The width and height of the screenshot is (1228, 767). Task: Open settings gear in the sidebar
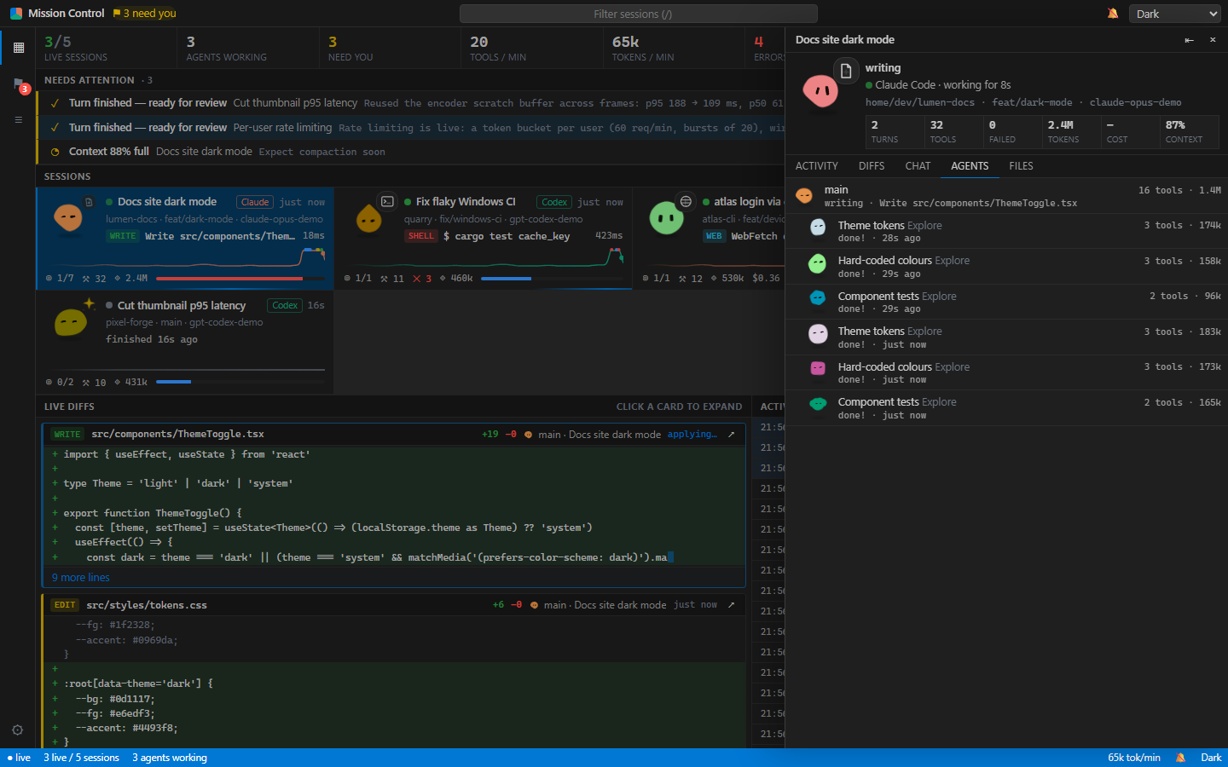point(17,730)
